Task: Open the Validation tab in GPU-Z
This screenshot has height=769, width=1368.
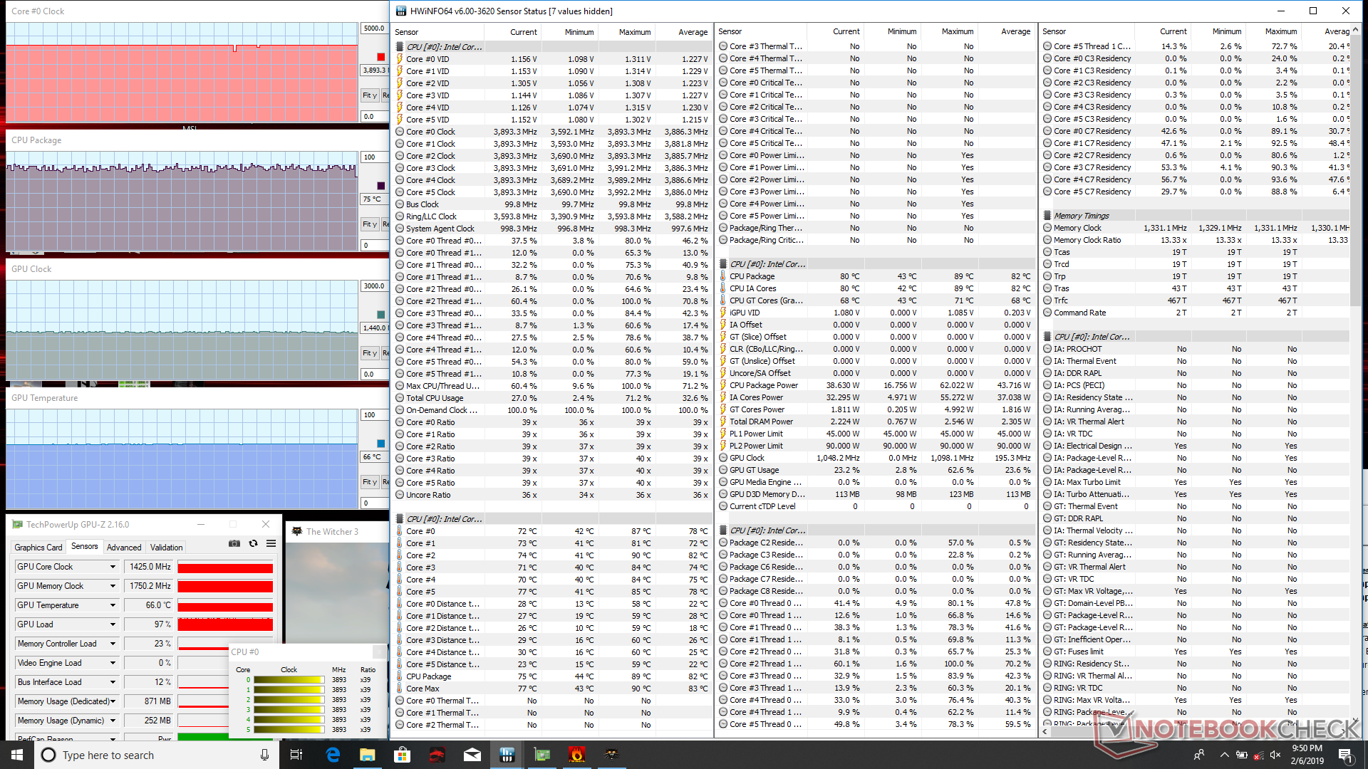Action: [166, 548]
